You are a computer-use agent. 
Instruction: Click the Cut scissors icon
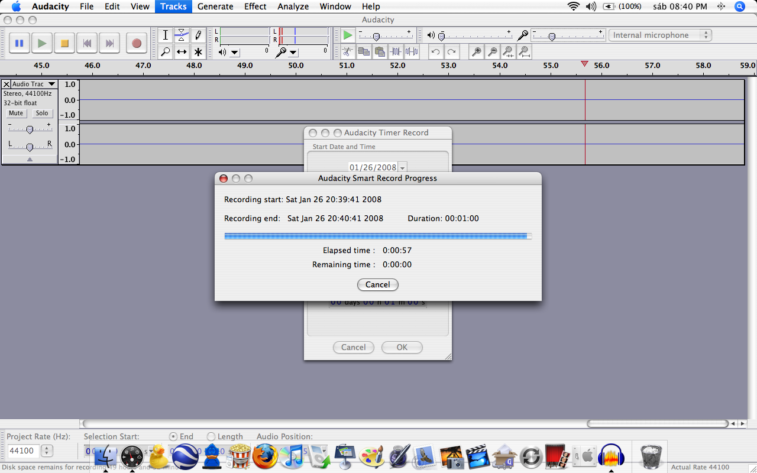[348, 51]
